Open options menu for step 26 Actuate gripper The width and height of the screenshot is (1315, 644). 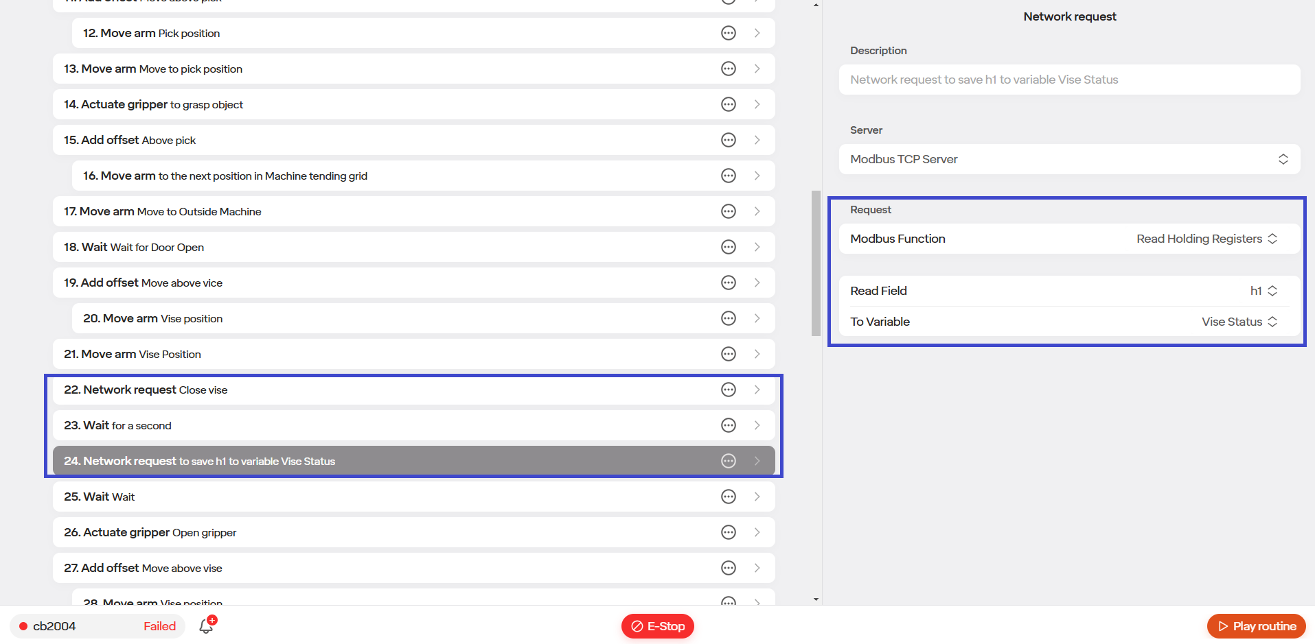click(x=729, y=532)
